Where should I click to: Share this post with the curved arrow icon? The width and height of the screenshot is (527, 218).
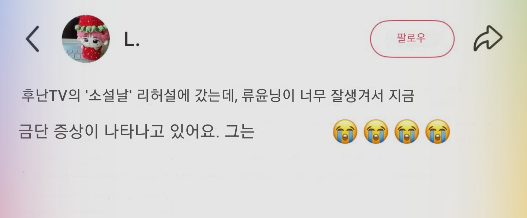tap(488, 38)
